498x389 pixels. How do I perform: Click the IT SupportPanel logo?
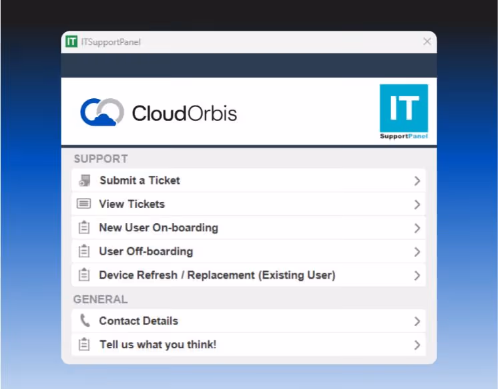(404, 112)
